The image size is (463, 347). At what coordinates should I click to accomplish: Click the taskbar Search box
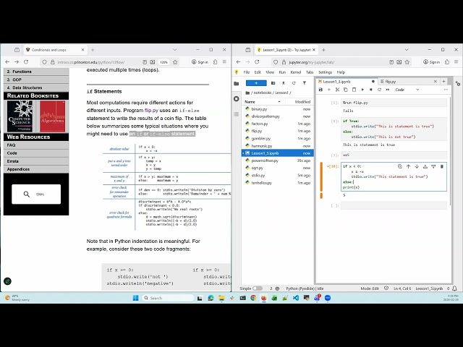169,298
